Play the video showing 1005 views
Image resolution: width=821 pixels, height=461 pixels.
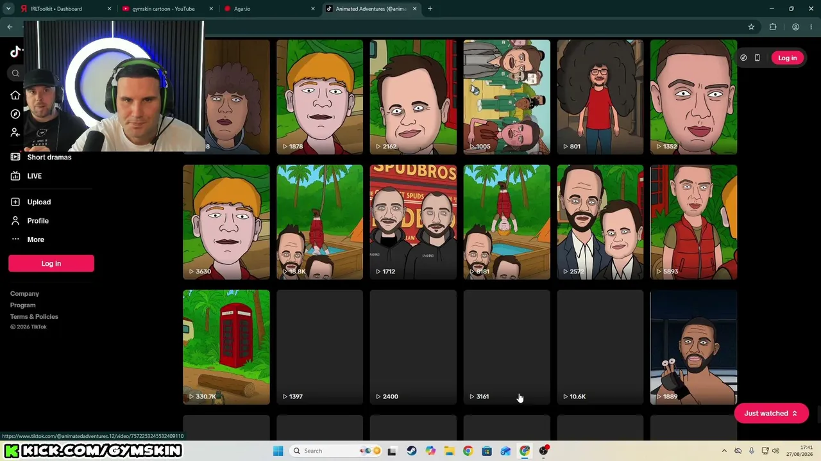pyautogui.click(x=507, y=97)
